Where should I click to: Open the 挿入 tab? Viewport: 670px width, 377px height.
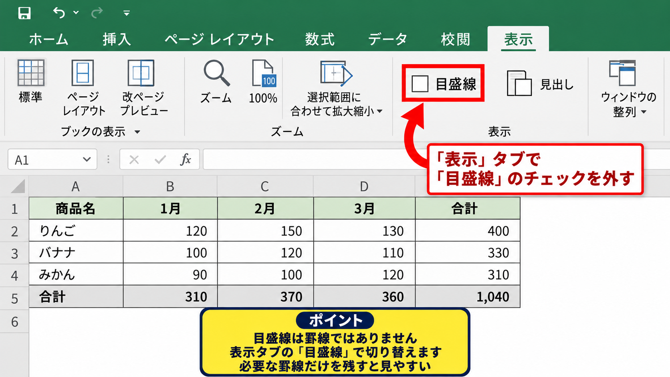pos(117,39)
